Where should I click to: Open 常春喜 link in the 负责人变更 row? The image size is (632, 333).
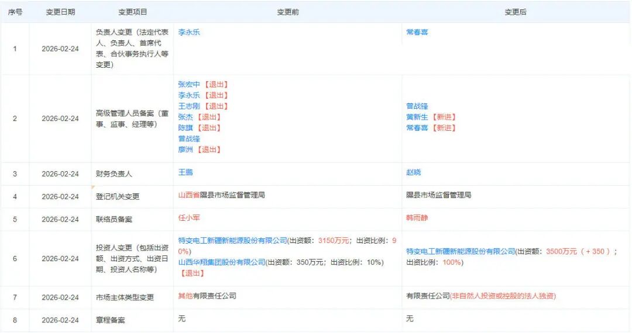[x=417, y=32]
